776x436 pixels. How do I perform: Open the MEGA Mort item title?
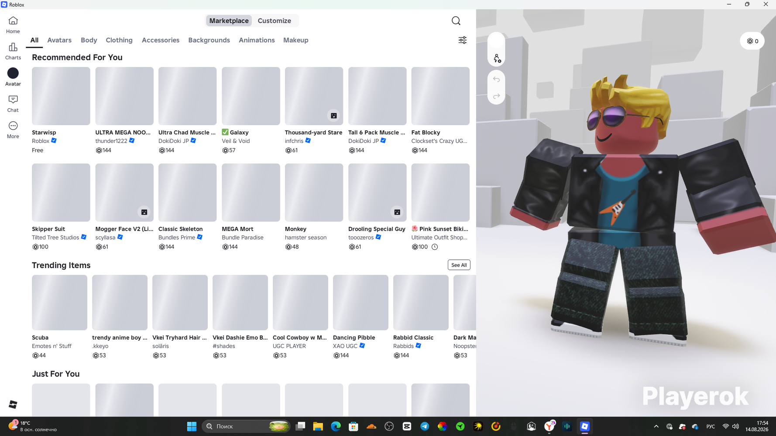pyautogui.click(x=237, y=229)
